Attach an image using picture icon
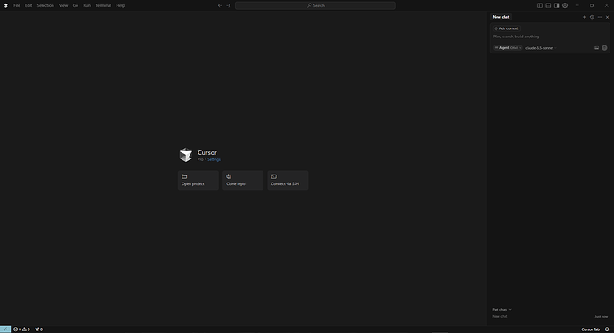This screenshot has width=614, height=333. (597, 48)
